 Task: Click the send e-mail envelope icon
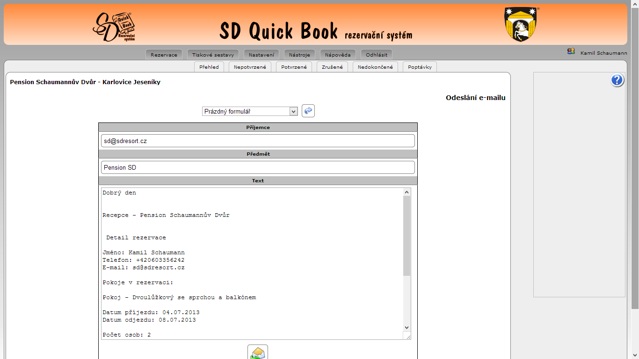tap(258, 352)
